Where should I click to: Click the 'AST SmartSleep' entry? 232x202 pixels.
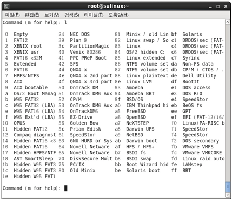(x=34, y=159)
